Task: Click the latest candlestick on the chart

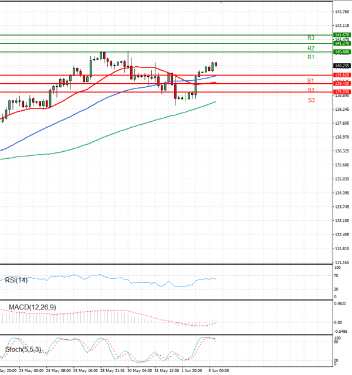Action: 216,64
